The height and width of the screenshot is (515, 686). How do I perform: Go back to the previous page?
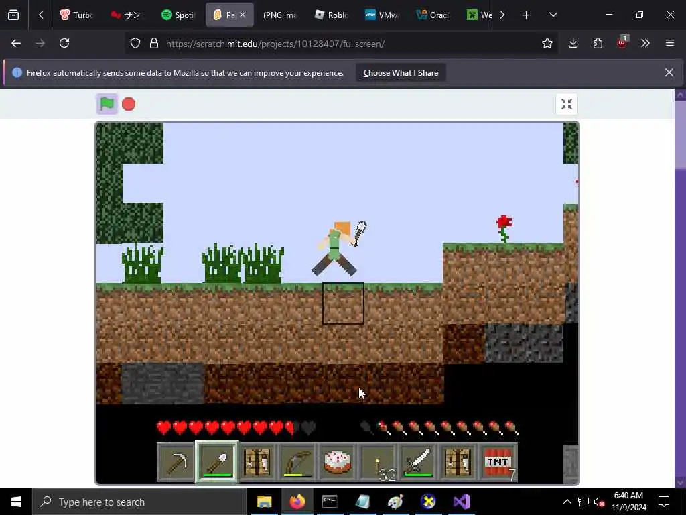click(16, 44)
